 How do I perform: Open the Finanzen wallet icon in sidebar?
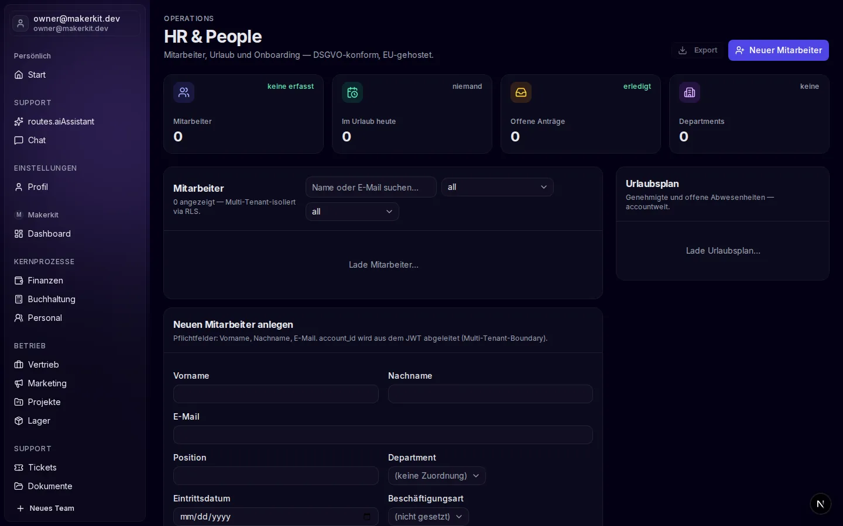19,281
